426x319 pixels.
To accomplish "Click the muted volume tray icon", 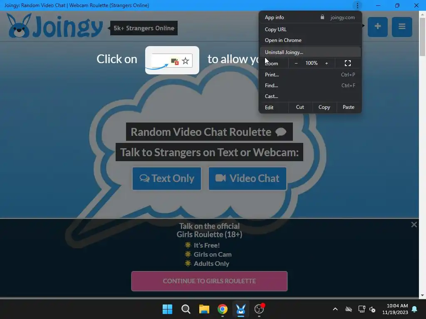I will 372,309.
